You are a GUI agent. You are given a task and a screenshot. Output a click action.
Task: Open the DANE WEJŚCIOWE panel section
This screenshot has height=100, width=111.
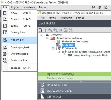pos(74,85)
